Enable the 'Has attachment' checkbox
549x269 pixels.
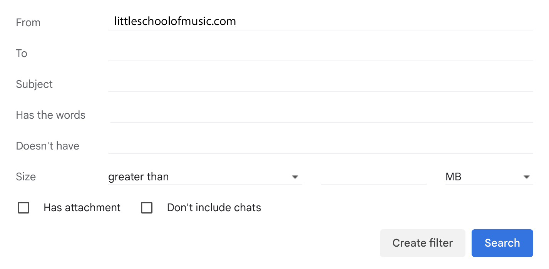pyautogui.click(x=23, y=208)
